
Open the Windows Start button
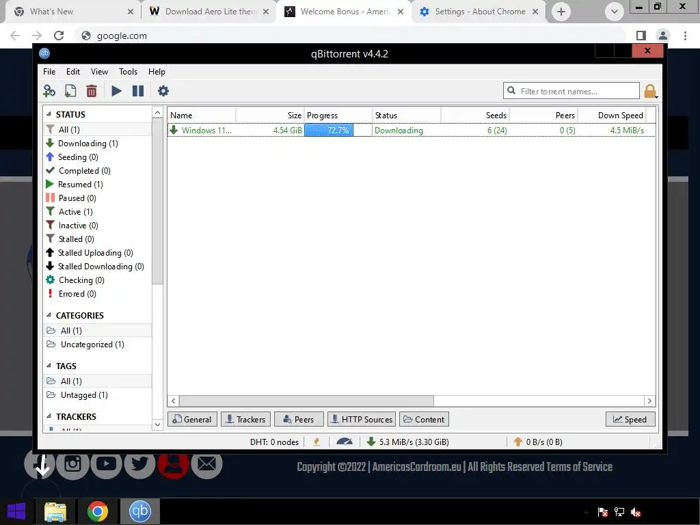tap(16, 511)
